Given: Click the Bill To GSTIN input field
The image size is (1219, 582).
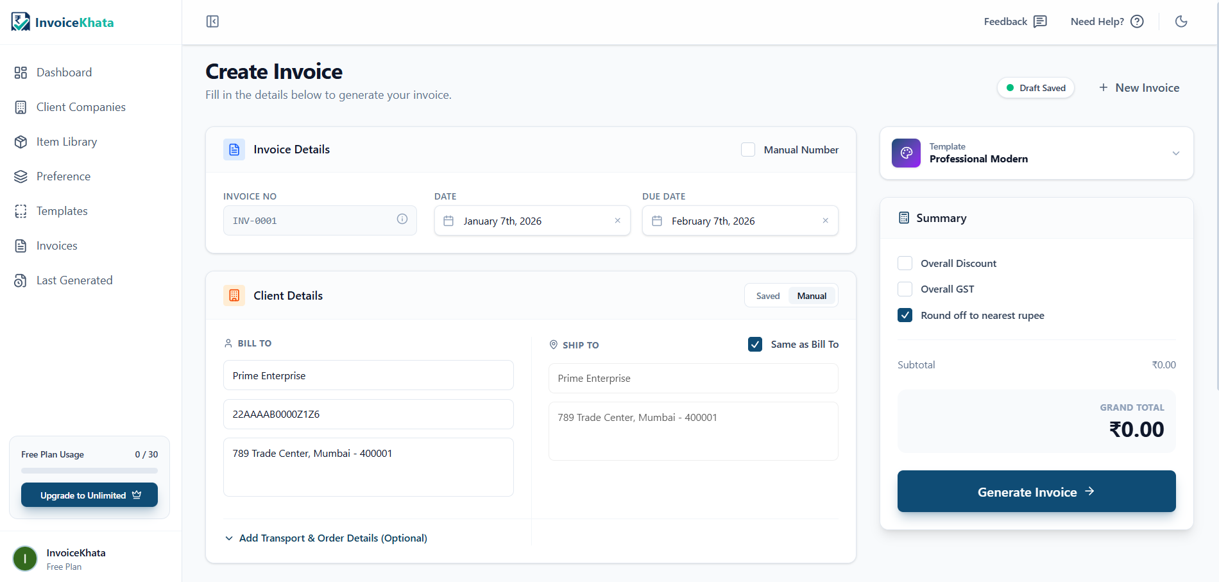Looking at the screenshot, I should (x=368, y=415).
